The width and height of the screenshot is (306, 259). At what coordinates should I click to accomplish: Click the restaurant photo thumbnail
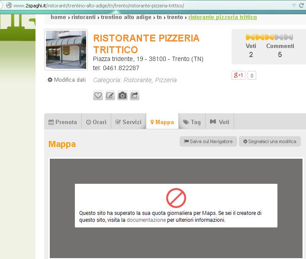(x=66, y=50)
